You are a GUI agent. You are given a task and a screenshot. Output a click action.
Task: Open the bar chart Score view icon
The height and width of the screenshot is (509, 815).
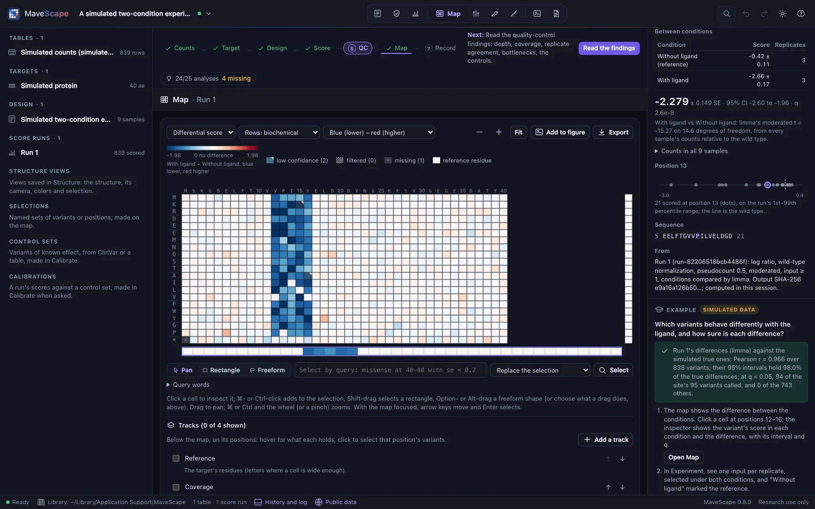(415, 13)
